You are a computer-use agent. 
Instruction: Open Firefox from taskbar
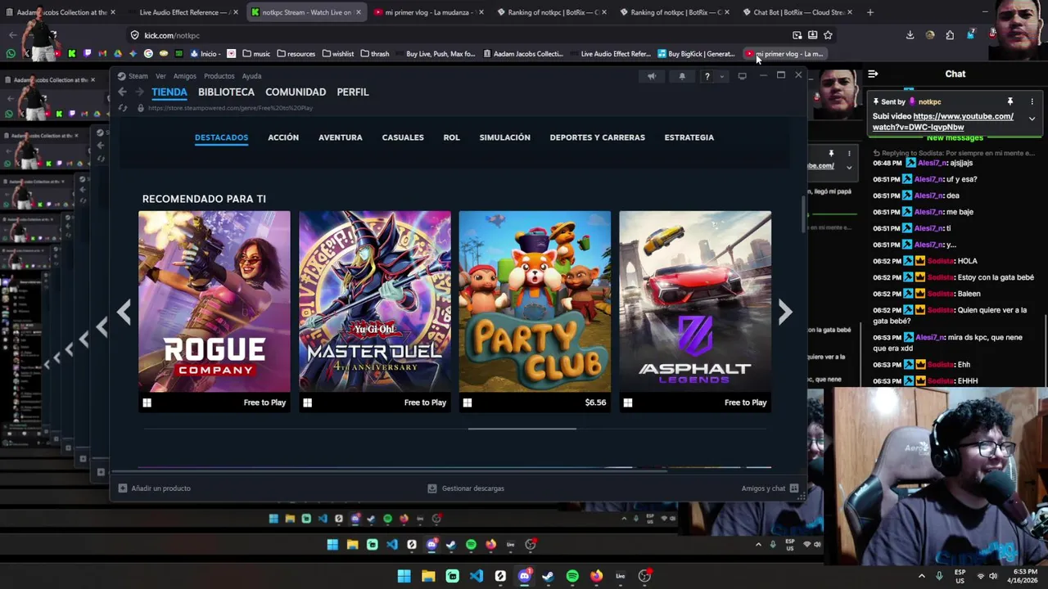tap(596, 576)
